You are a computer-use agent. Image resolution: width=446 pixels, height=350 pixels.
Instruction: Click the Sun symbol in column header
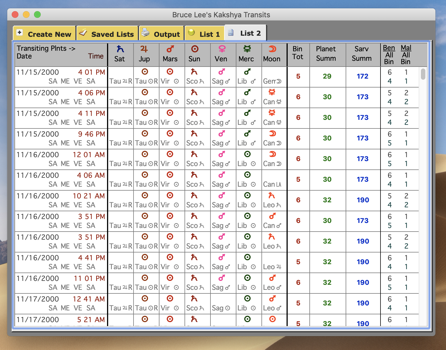click(x=195, y=49)
